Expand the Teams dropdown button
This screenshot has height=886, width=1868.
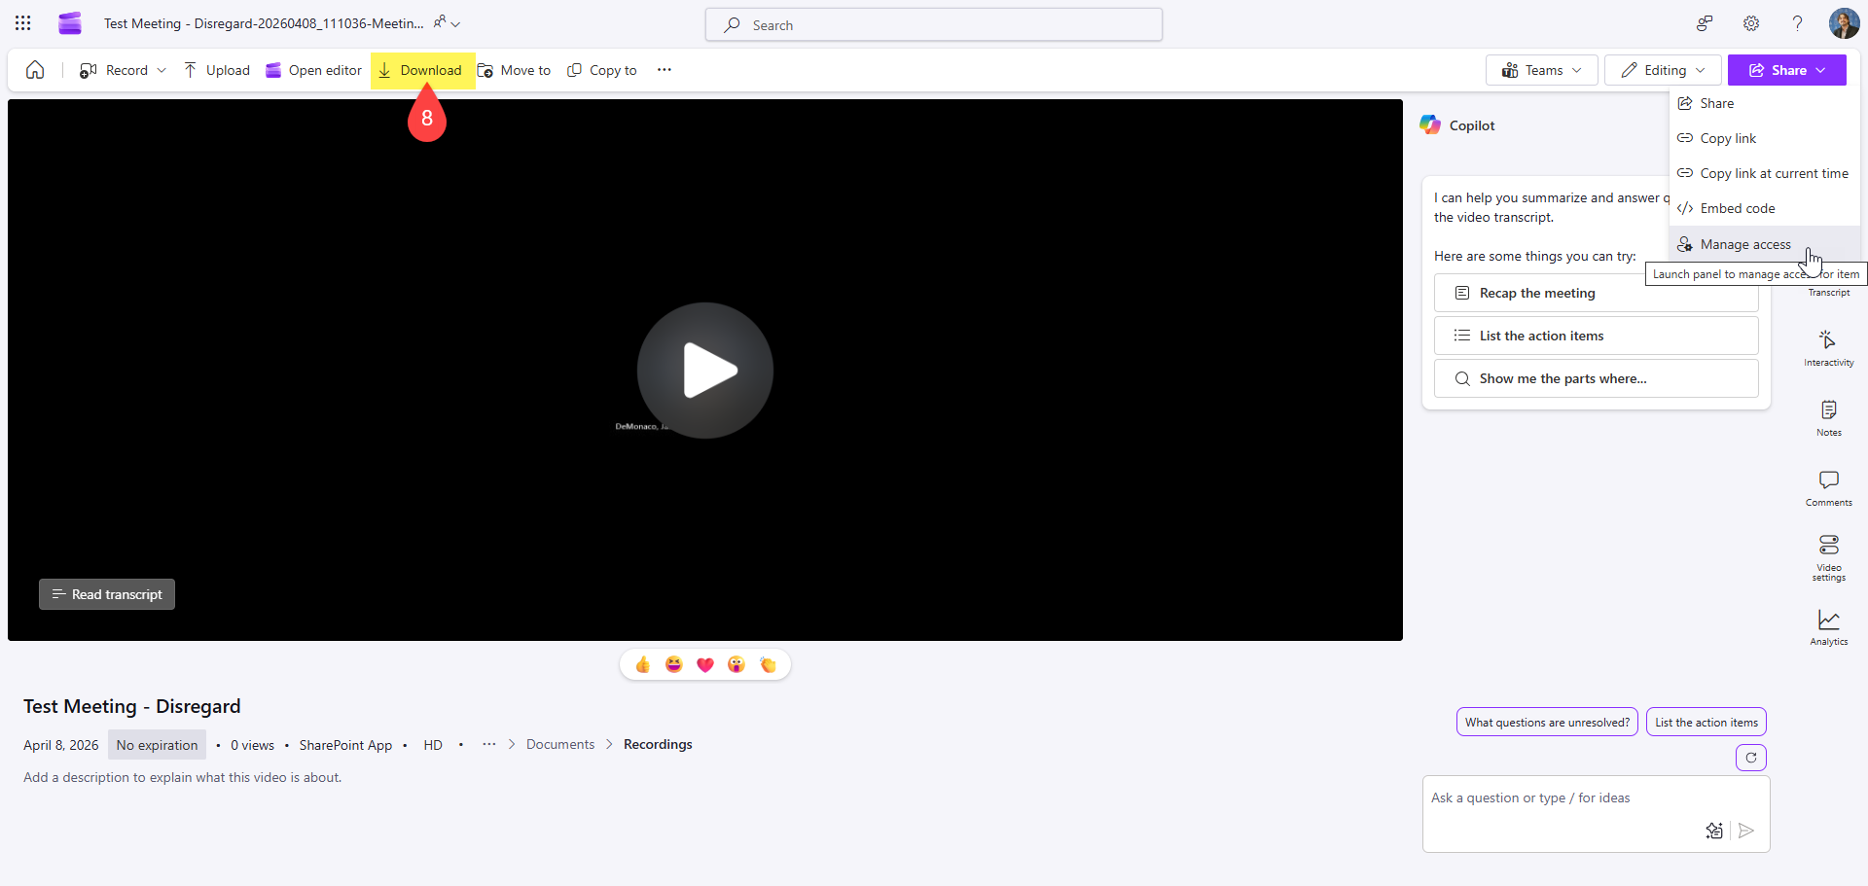point(1541,70)
